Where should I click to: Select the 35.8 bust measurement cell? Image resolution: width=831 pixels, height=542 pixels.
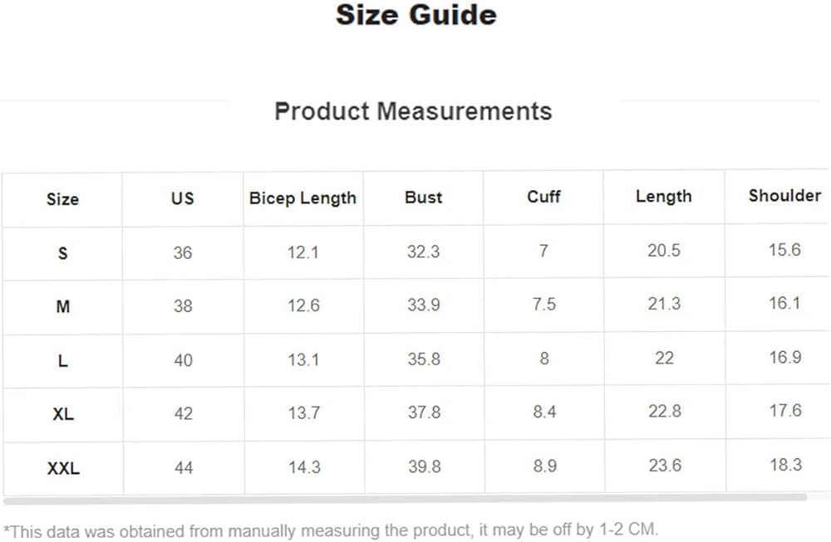424,359
